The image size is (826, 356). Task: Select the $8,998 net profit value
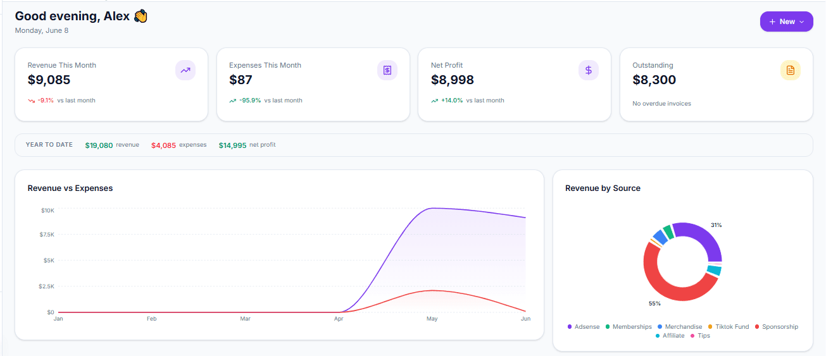[x=453, y=80]
